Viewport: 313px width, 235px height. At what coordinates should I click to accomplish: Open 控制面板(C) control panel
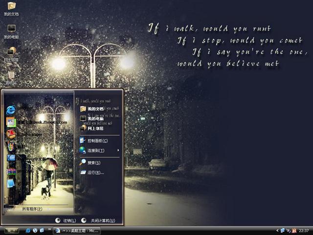click(94, 141)
